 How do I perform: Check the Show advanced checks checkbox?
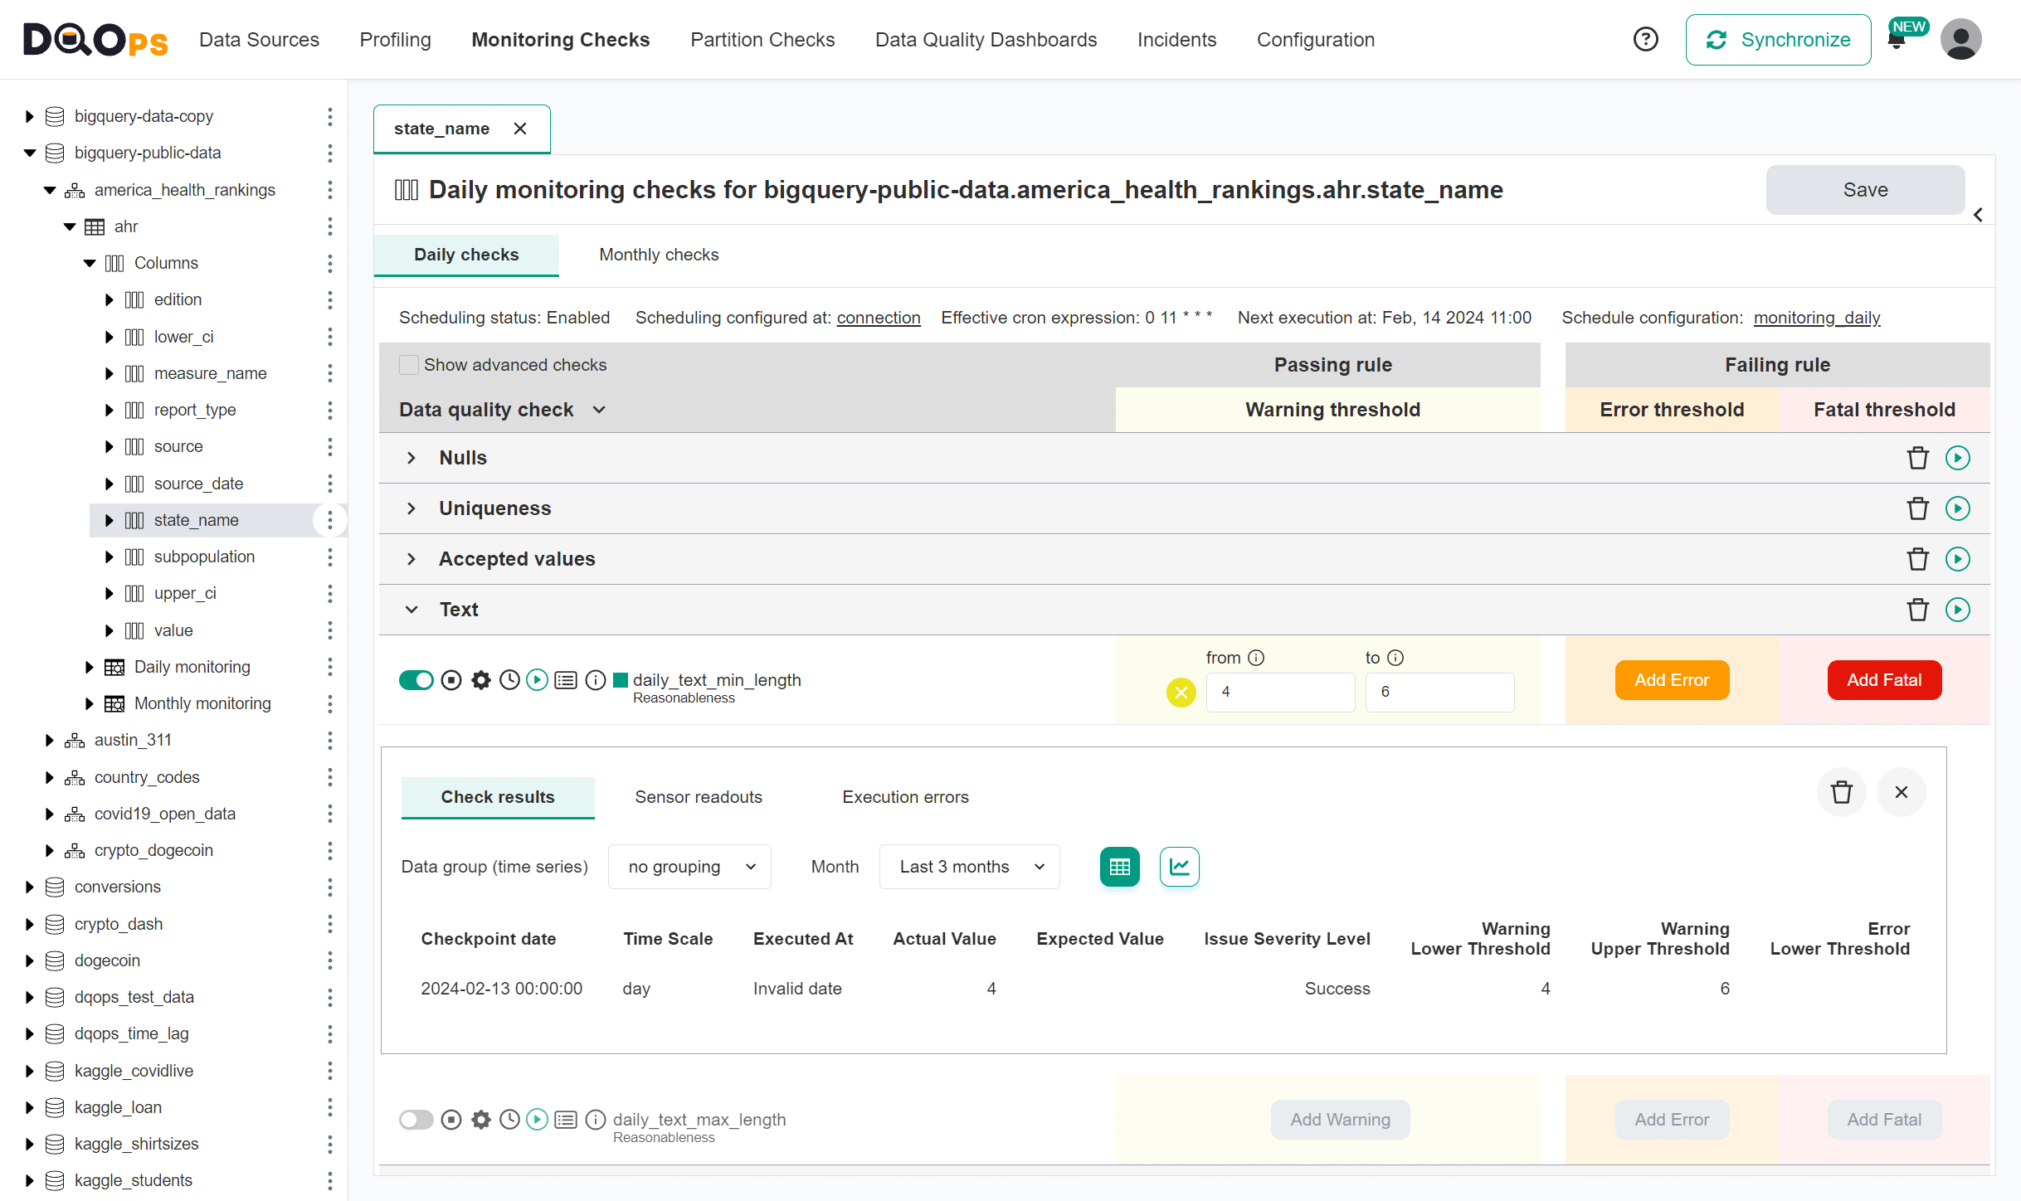pyautogui.click(x=409, y=364)
